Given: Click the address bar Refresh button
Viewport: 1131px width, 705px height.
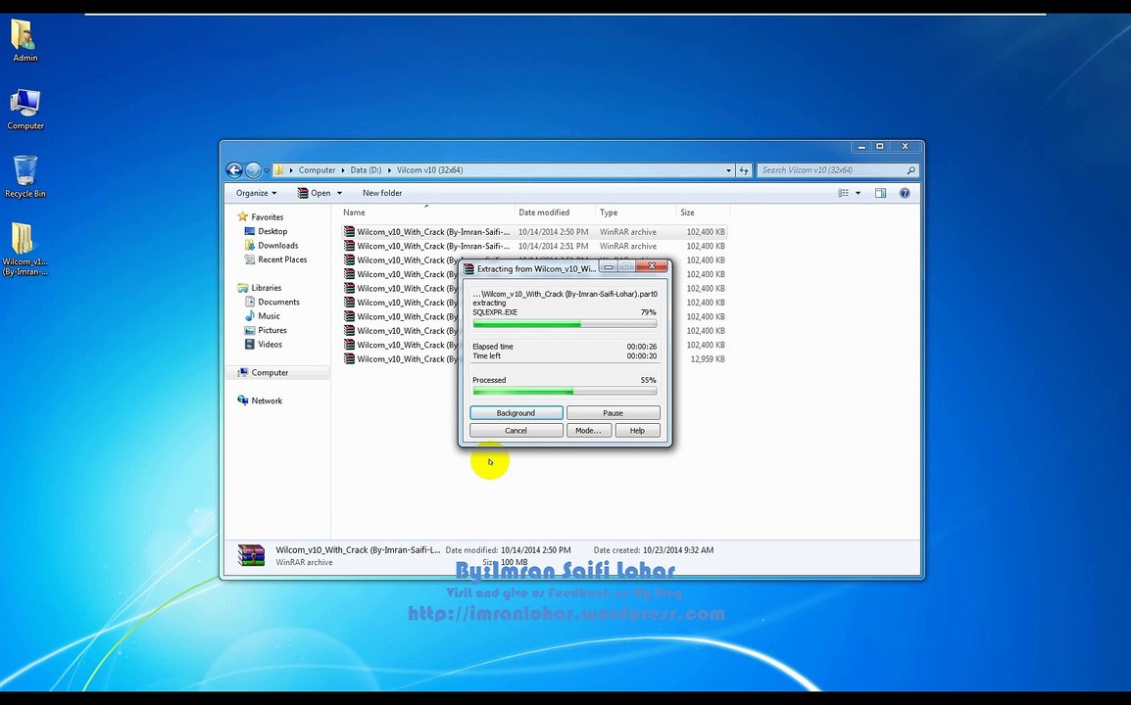Looking at the screenshot, I should click(x=744, y=170).
